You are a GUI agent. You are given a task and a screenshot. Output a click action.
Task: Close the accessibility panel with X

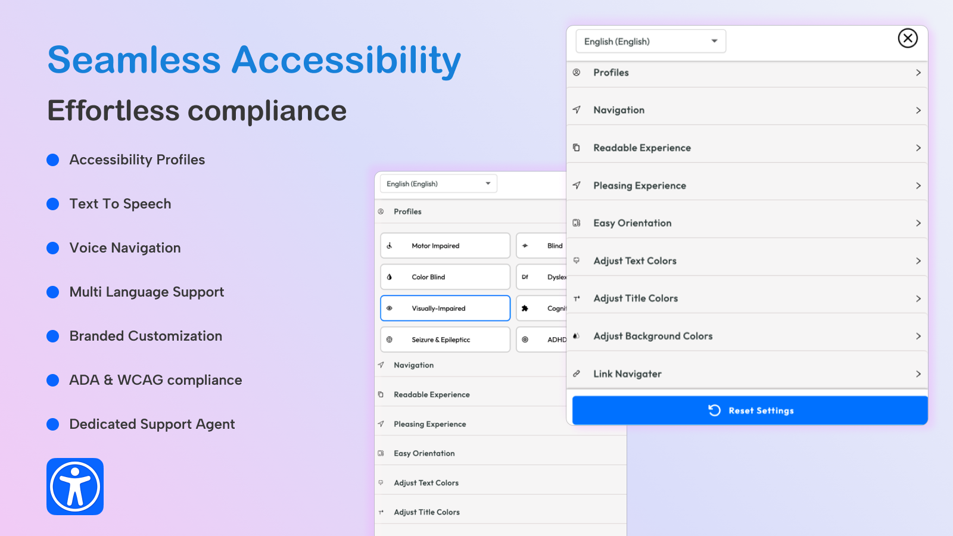907,39
